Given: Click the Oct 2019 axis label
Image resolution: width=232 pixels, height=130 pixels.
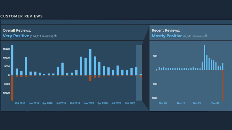Looking at the screenshot, I should click(75, 103).
